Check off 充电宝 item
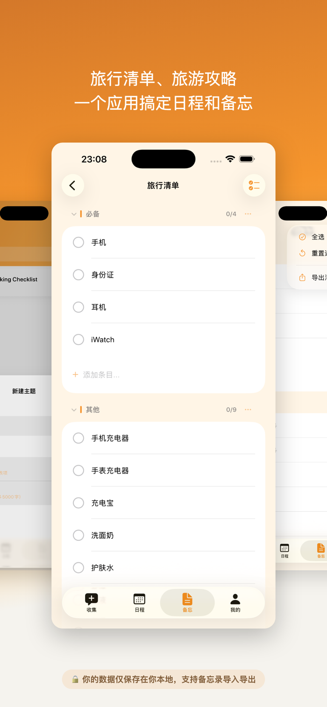Viewport: 327px width, 707px height. tap(78, 503)
